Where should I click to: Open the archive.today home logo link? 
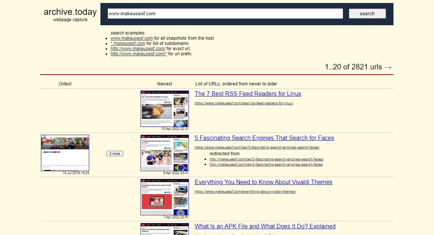pyautogui.click(x=70, y=12)
